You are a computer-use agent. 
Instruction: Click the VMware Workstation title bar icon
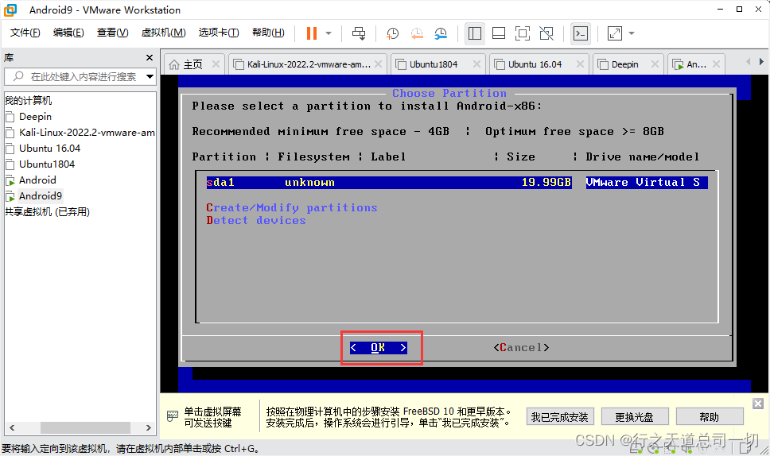(10, 10)
